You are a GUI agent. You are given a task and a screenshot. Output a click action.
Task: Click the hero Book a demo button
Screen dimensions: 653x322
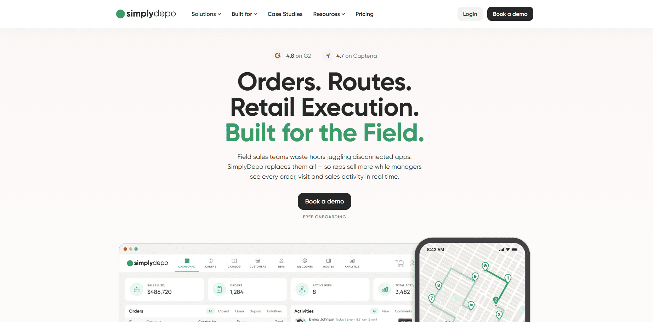[324, 201]
